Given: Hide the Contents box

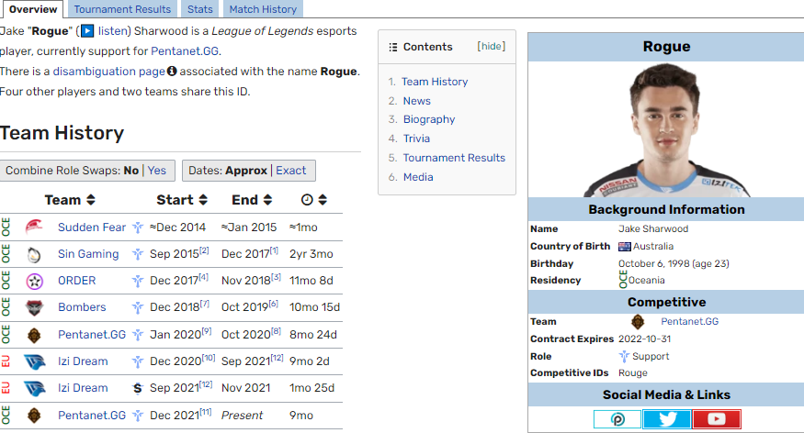Looking at the screenshot, I should tap(492, 46).
